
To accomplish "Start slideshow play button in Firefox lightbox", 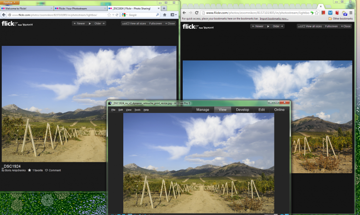I will [90, 23].
